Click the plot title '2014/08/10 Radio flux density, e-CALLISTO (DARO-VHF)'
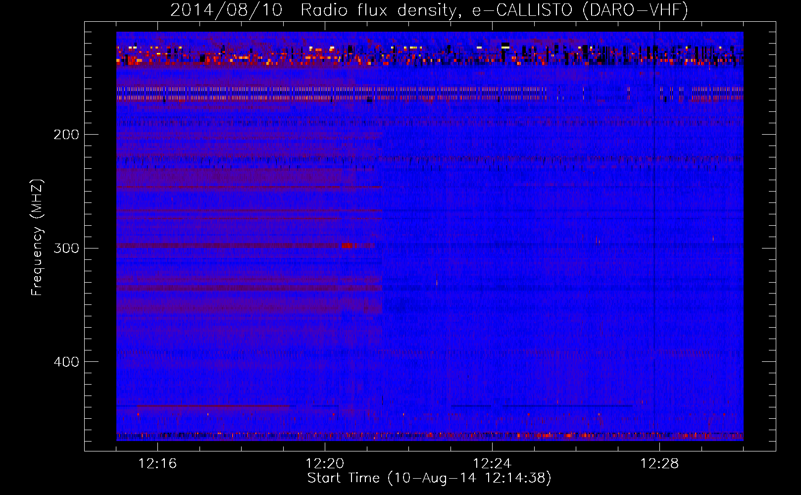Viewport: 801px width, 495px height. pyautogui.click(x=429, y=10)
